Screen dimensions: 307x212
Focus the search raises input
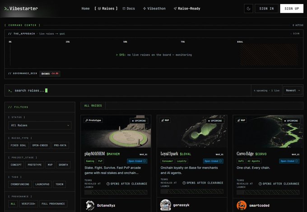(x=128, y=90)
